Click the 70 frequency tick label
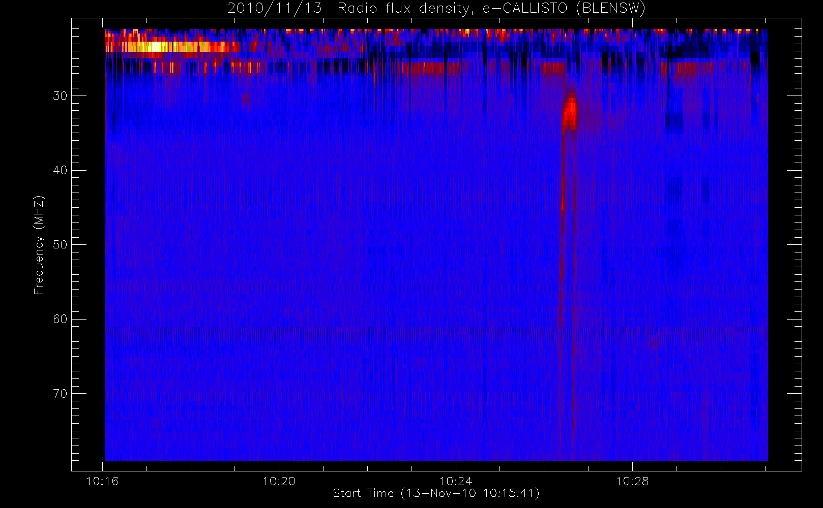This screenshot has height=508, width=823. (x=60, y=394)
